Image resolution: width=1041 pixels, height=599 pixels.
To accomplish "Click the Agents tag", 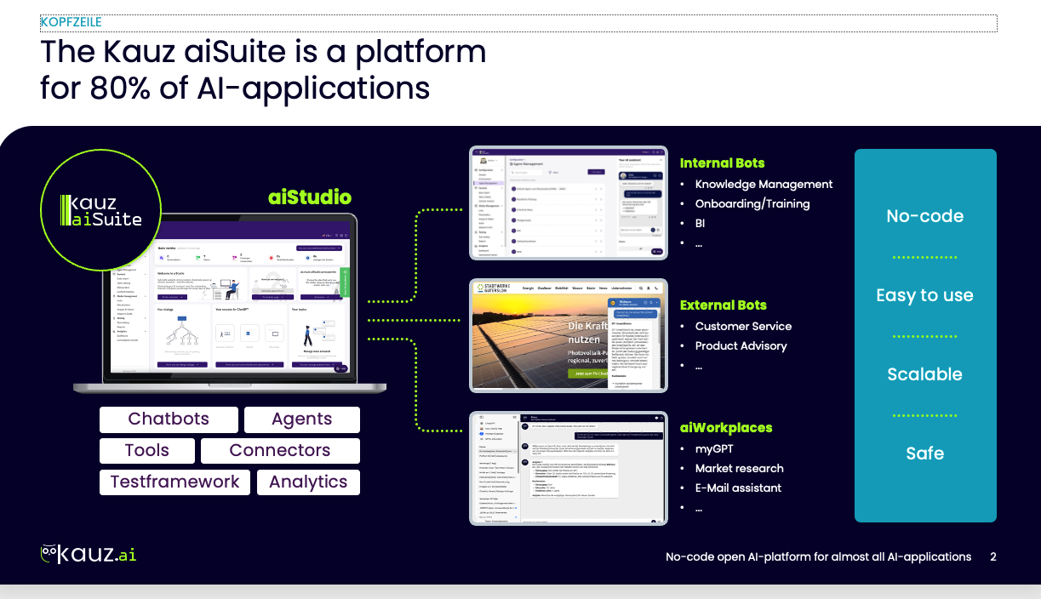I will click(x=302, y=419).
